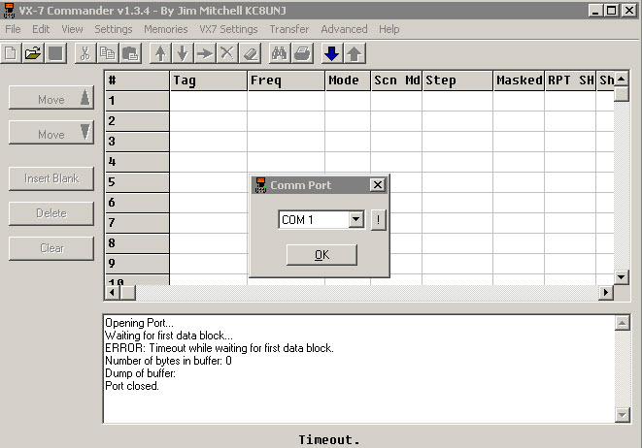Select memory row header 3
Screen dimensions: 642x448
click(x=138, y=142)
